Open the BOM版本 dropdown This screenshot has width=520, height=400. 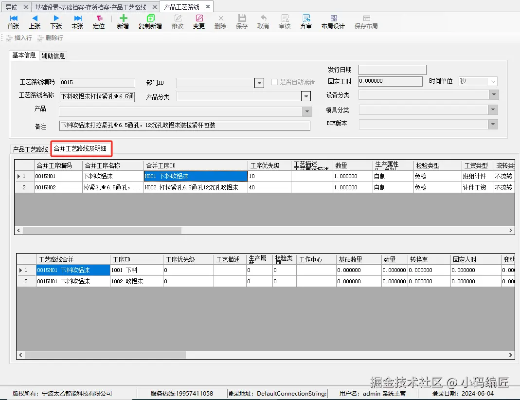pos(493,125)
